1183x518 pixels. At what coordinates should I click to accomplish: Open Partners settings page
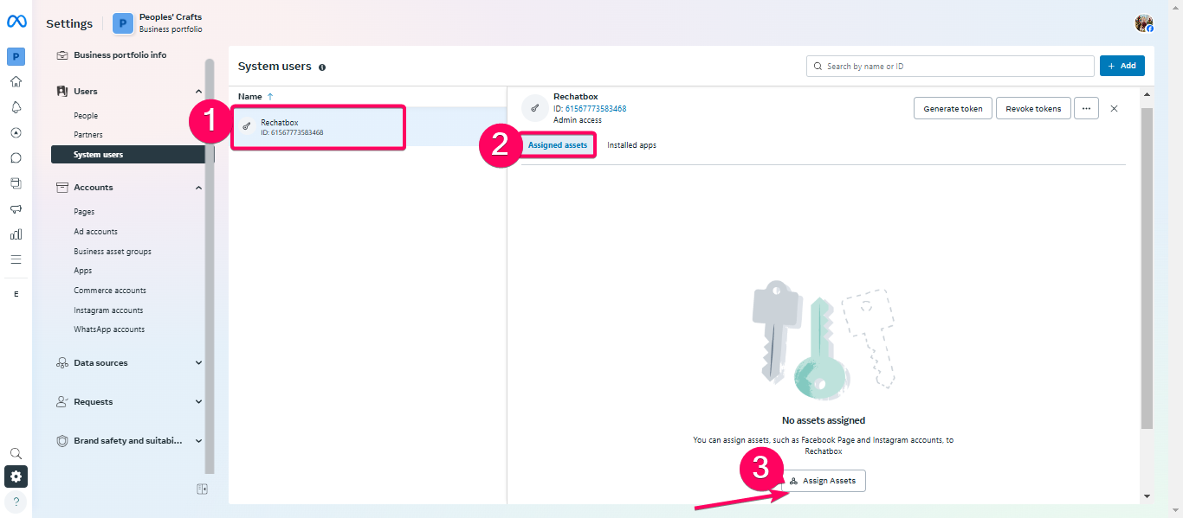tap(88, 135)
